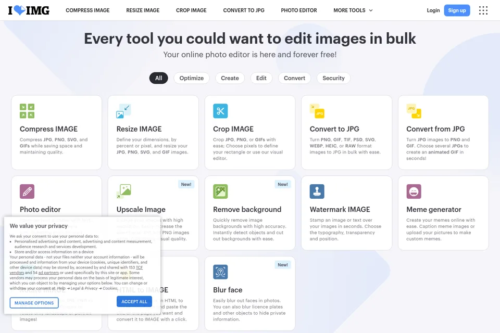This screenshot has width=500, height=333.
Task: Click the Convert to JPG card description text
Action: [x=345, y=146]
